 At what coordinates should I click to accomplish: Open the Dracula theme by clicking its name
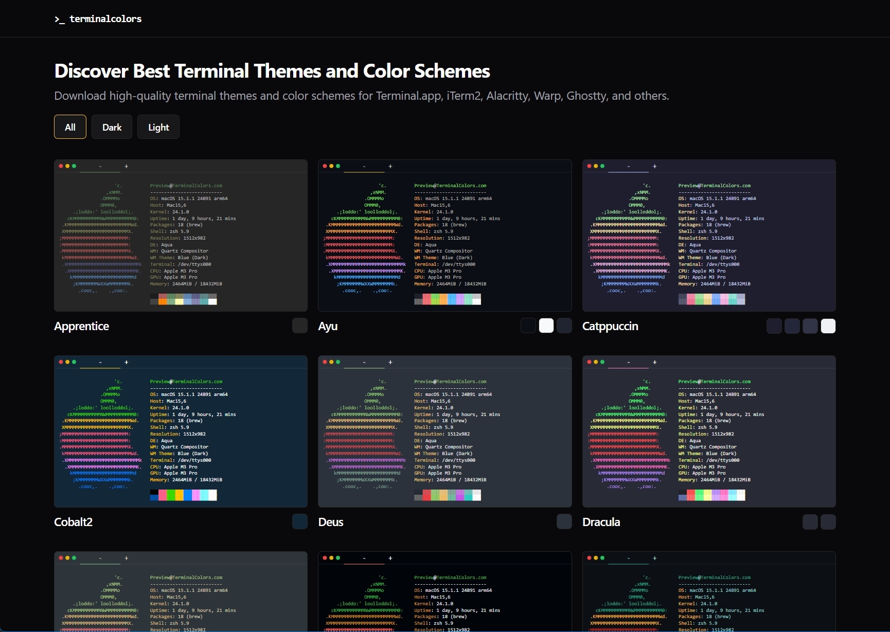pyautogui.click(x=600, y=521)
